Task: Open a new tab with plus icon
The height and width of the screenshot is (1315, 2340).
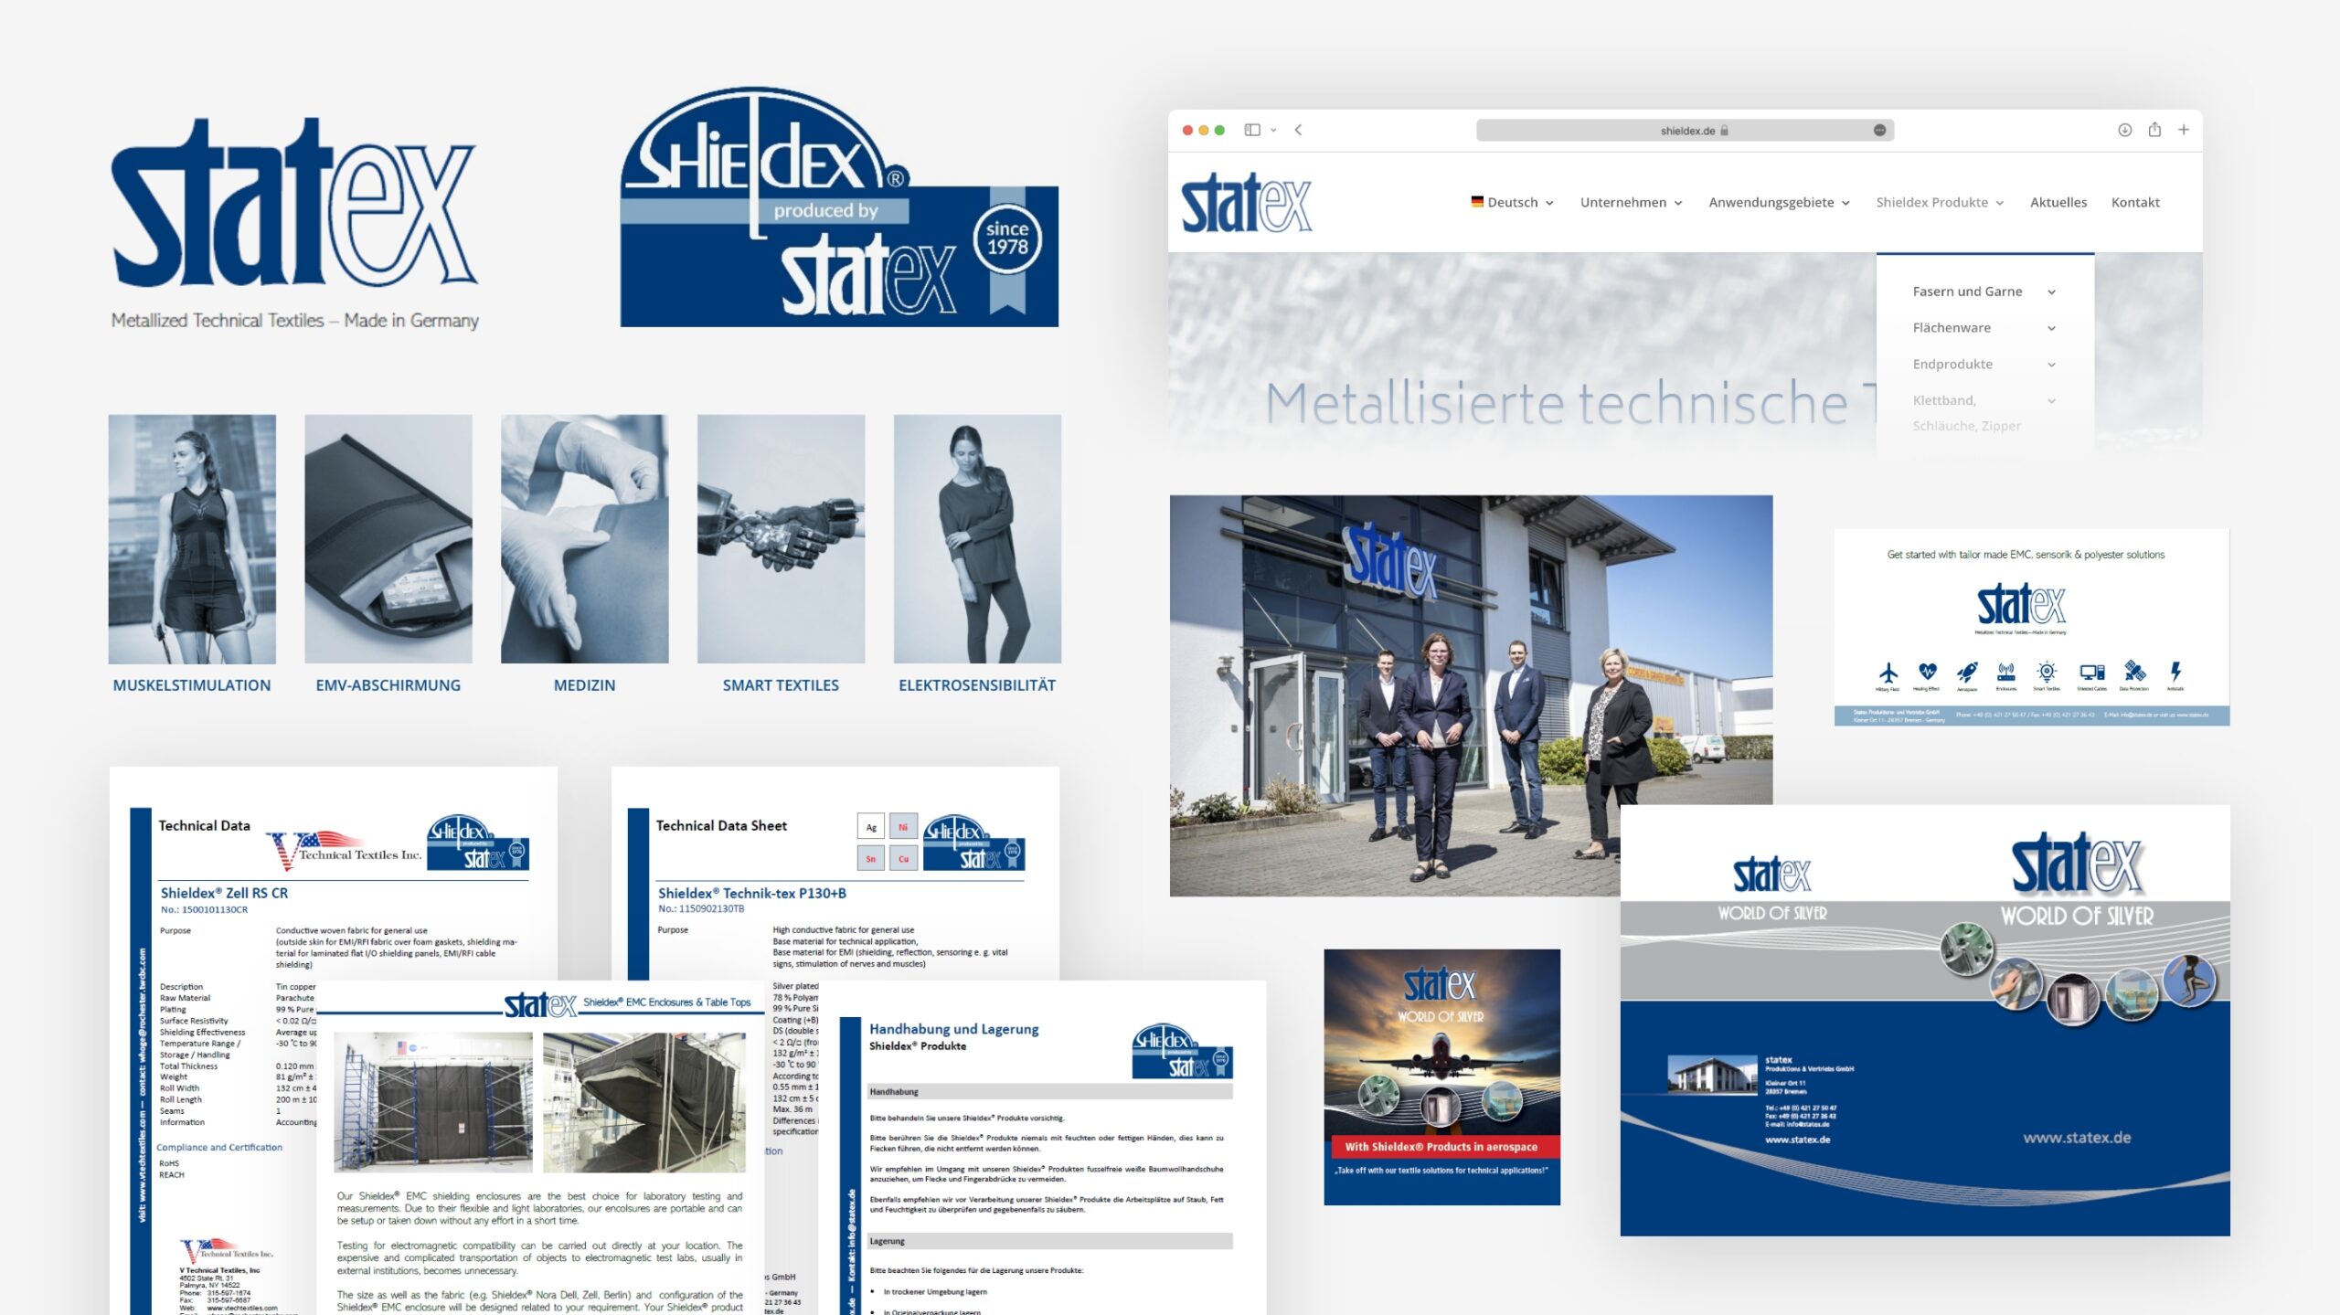Action: tap(2183, 130)
